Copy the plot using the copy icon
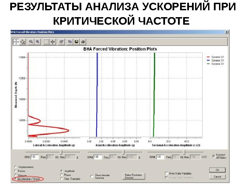The image size is (246, 185). pyautogui.click(x=70, y=42)
